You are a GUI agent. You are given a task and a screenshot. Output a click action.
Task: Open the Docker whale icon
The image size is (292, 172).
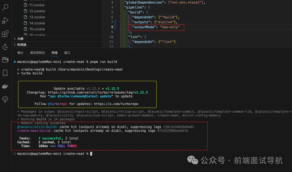click(x=5, y=86)
